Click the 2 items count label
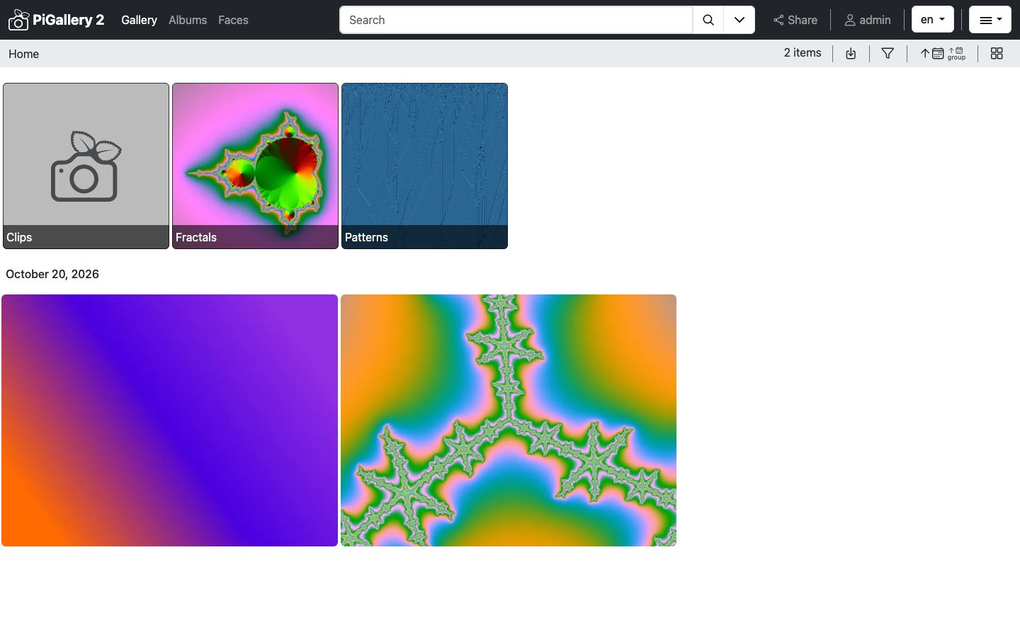Screen dimensions: 1020x637 point(803,53)
